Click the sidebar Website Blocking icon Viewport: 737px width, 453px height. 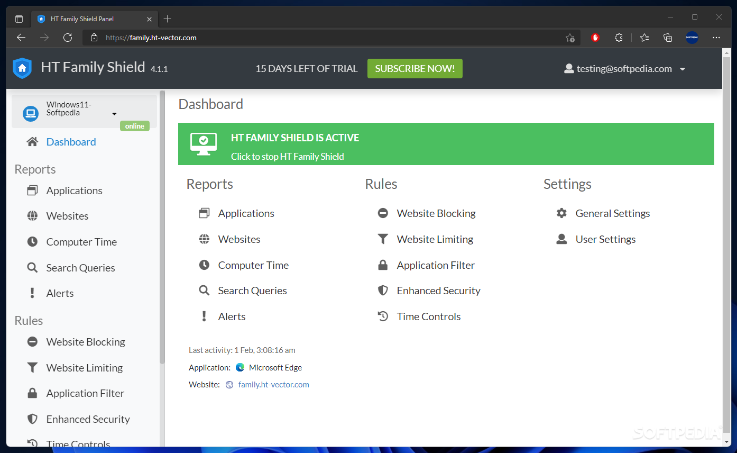(32, 342)
